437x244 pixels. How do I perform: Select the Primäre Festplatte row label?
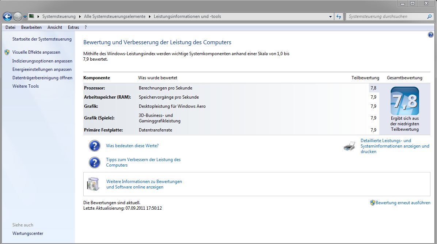click(103, 130)
